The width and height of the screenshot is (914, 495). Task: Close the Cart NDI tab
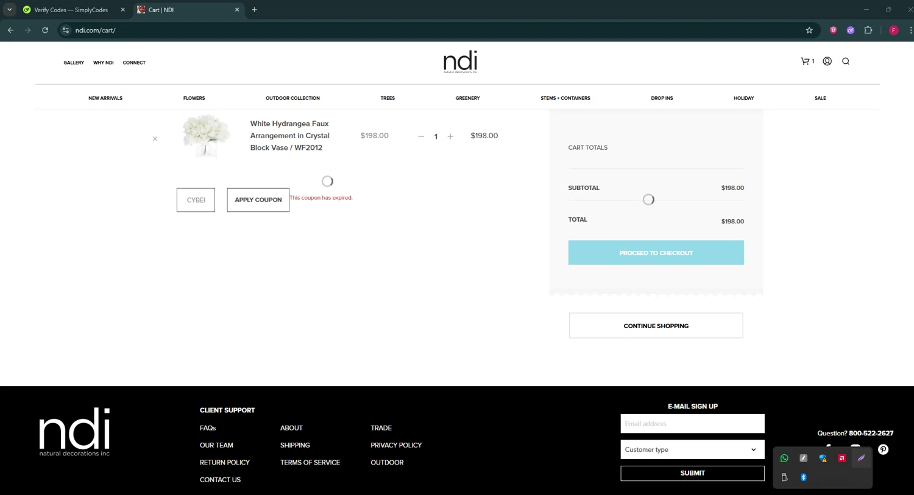click(237, 10)
